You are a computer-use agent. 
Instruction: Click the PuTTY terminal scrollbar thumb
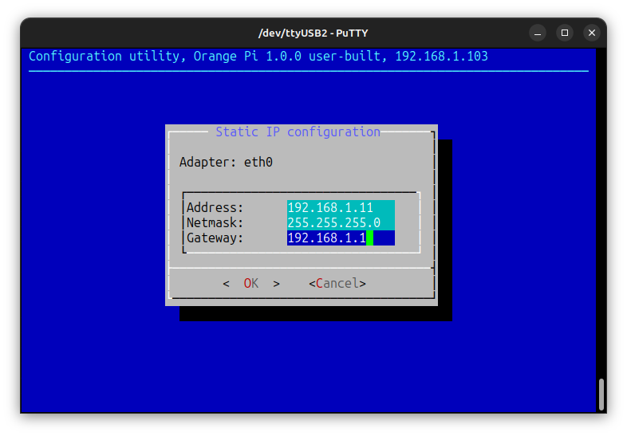coord(601,395)
